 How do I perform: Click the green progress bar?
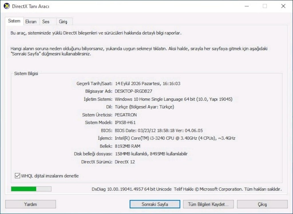coord(31,189)
